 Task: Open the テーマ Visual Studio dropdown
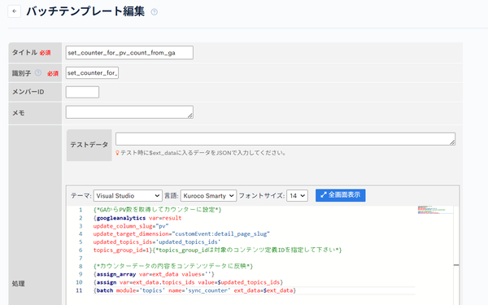(x=128, y=196)
